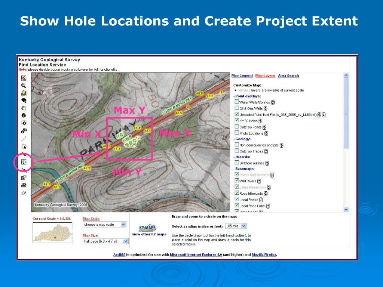Image resolution: width=383 pixels, height=287 pixels.
Task: Click the info with binoculars icon
Action: [24, 131]
